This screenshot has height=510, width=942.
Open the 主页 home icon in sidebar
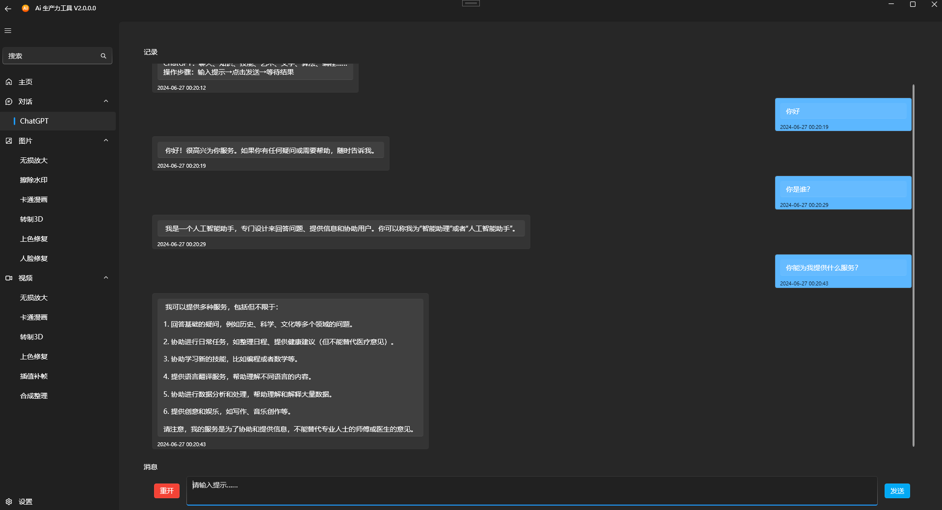tap(9, 82)
